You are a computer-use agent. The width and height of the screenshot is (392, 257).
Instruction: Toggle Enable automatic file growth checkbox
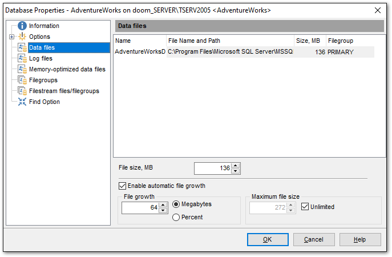pyautogui.click(x=122, y=186)
